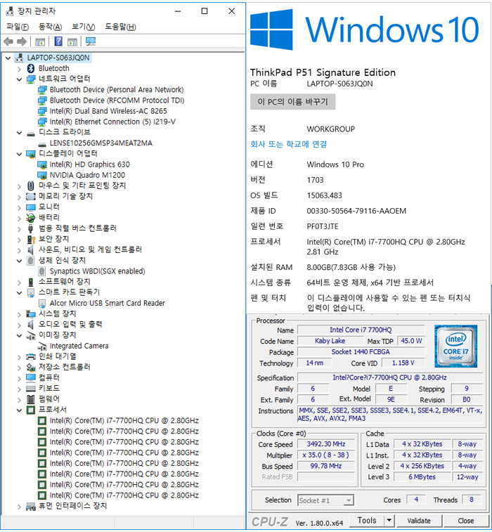Viewport: 492px width, 532px height.
Task: Select the Integrated Camera device
Action: (x=79, y=346)
